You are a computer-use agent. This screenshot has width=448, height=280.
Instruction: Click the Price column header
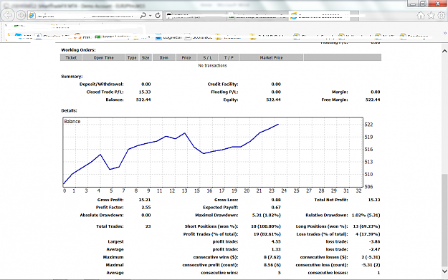coord(186,58)
